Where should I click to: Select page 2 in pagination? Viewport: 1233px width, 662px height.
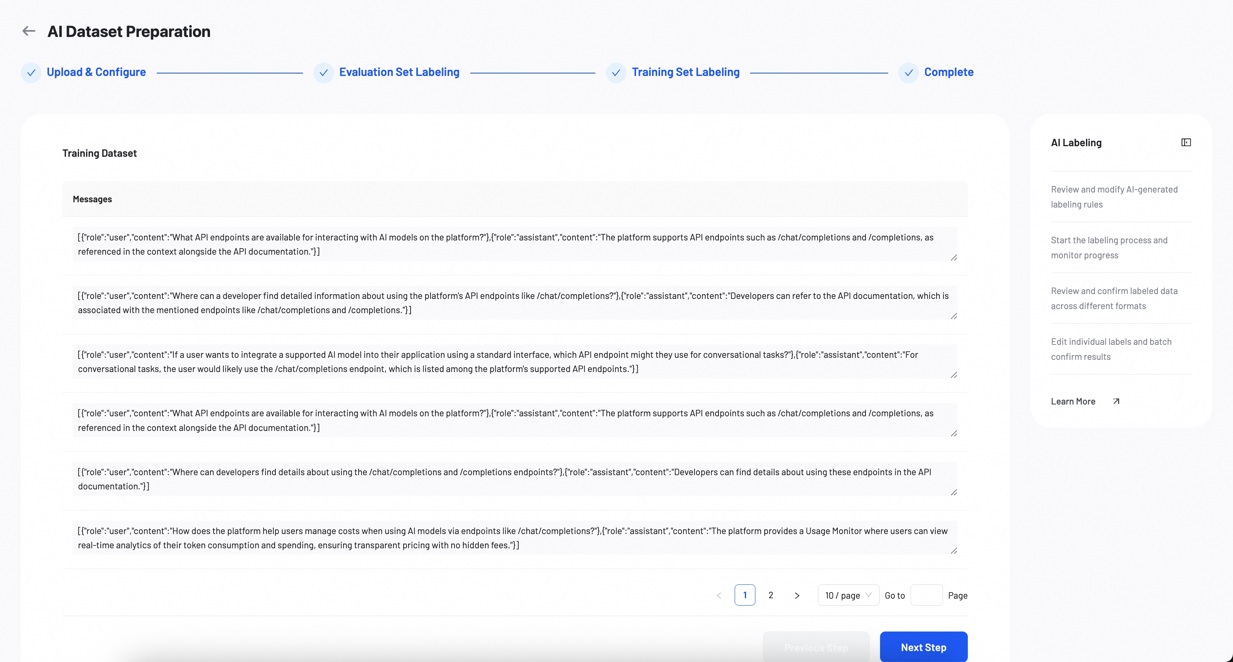tap(771, 595)
